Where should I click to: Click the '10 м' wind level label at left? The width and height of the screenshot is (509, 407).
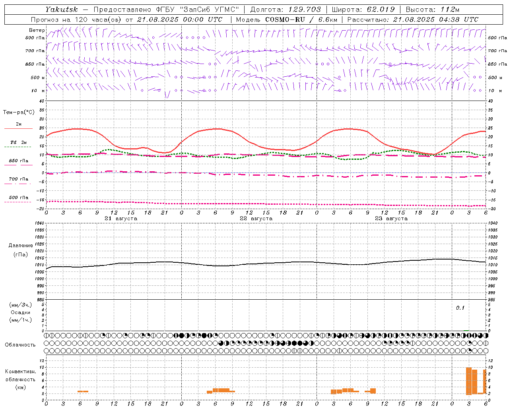coord(38,91)
